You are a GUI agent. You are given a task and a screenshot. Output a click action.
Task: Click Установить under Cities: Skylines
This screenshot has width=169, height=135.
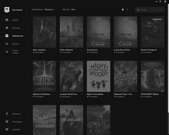pos(65,52)
